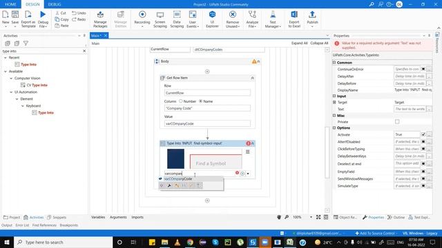Click Collapse All
Screen dimensions: 442x248
click(x=319, y=43)
